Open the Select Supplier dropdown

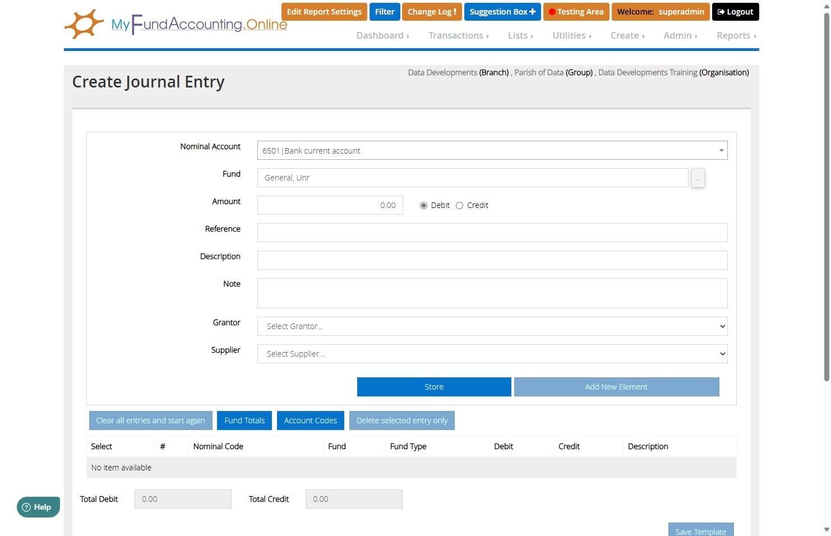492,354
